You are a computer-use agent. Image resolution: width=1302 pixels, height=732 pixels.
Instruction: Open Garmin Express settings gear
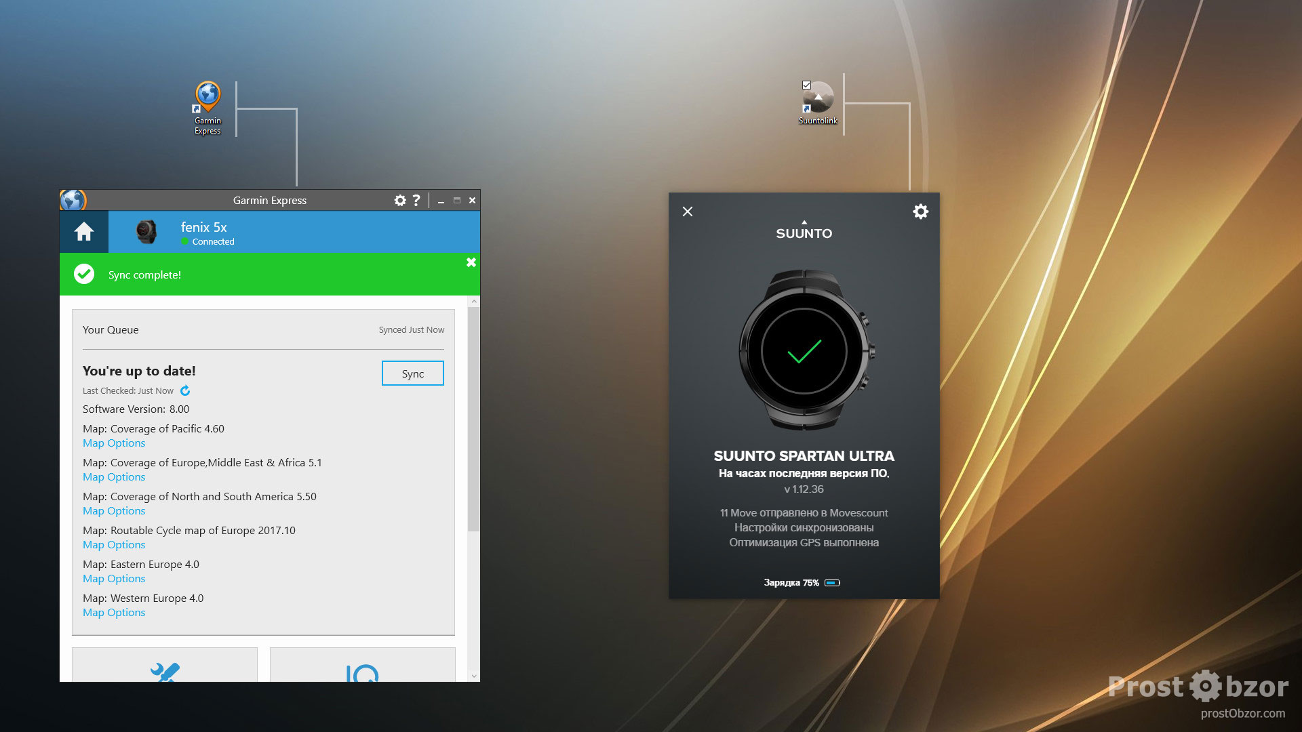(400, 201)
